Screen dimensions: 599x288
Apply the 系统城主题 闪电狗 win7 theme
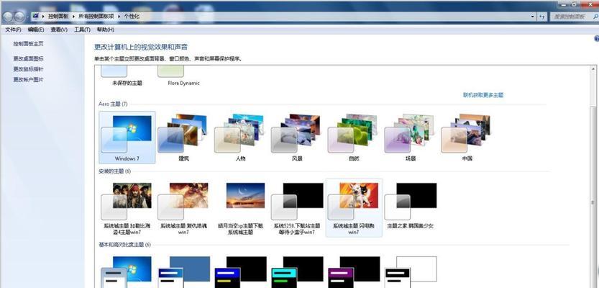pos(354,208)
